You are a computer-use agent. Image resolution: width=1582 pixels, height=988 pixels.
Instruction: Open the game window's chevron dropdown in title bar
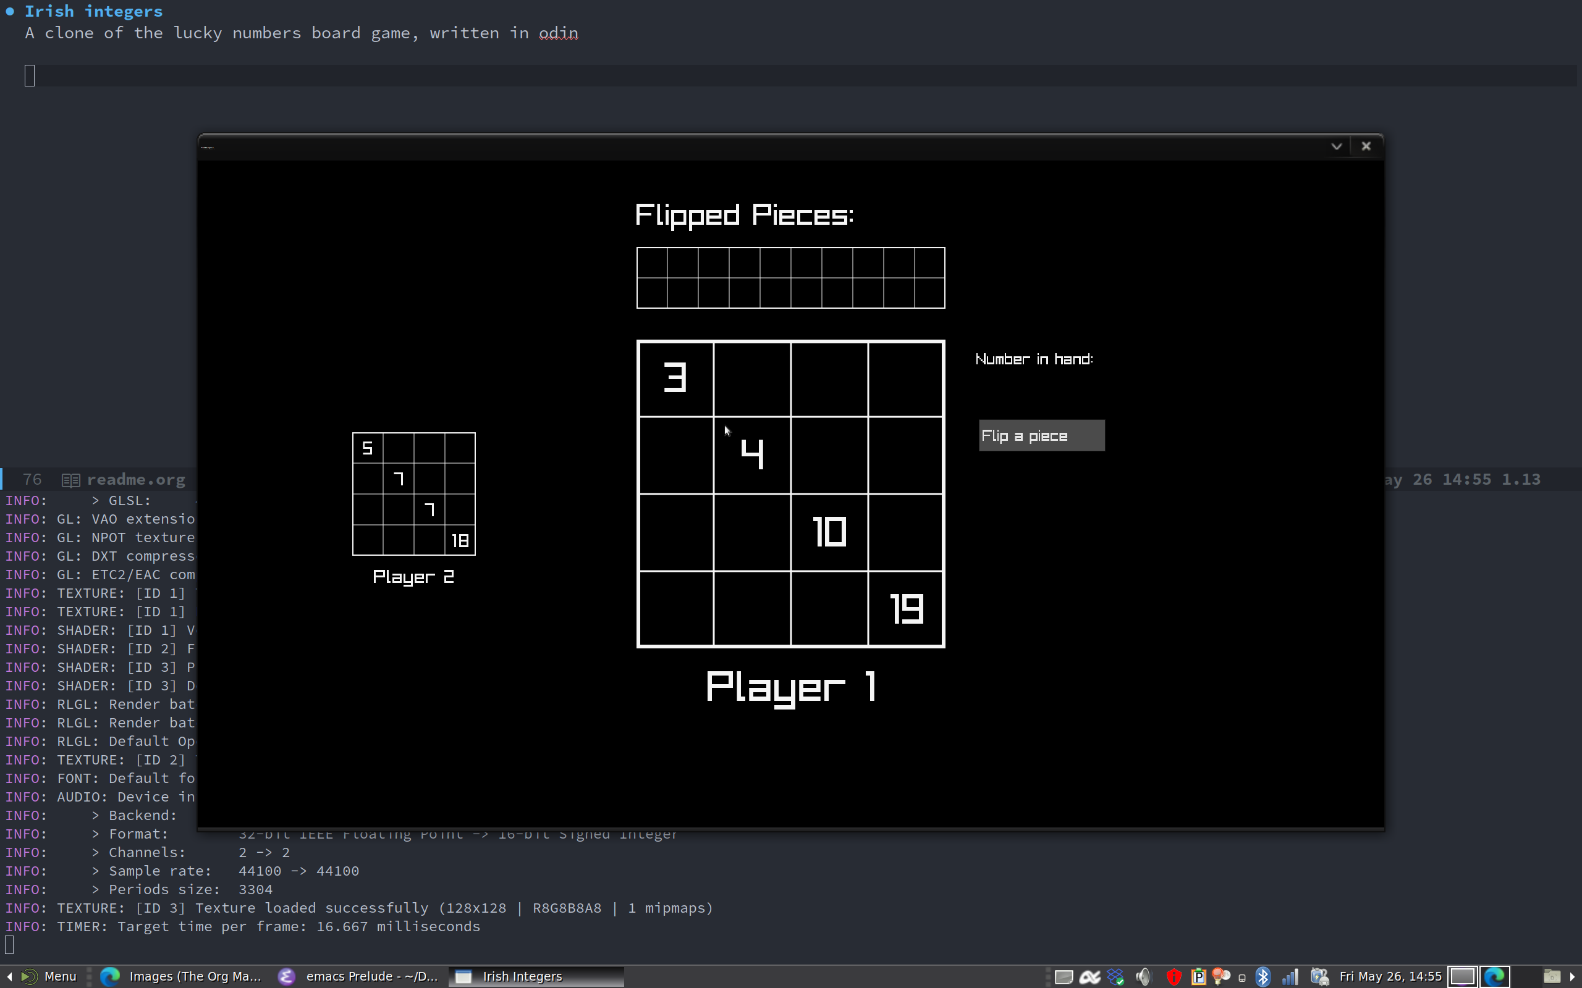pos(1336,146)
